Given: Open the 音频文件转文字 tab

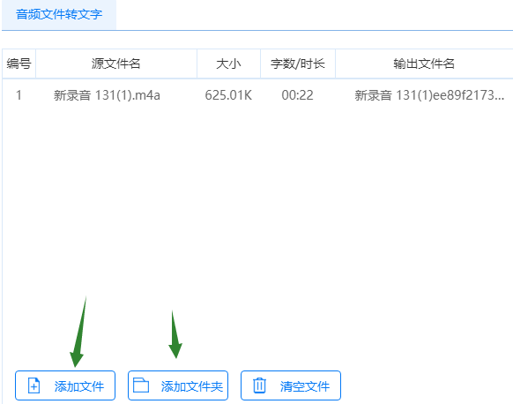Looking at the screenshot, I should coord(59,14).
